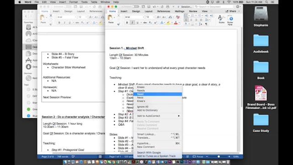293x165 pixels.
Task: Expand Add to AutoCorrect submenu
Action: (x=157, y=116)
